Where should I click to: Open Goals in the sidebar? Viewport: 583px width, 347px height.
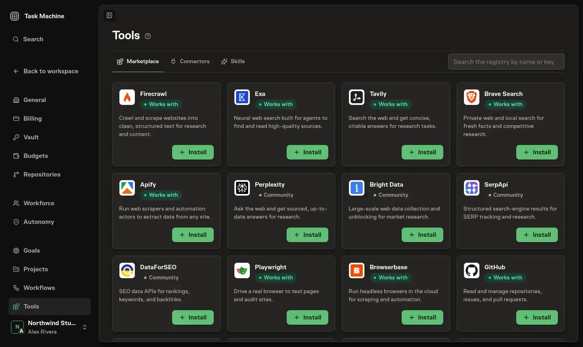(49, 251)
